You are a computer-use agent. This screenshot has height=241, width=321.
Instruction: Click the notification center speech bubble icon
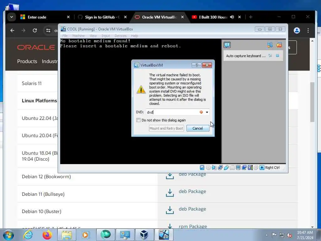[227, 45]
